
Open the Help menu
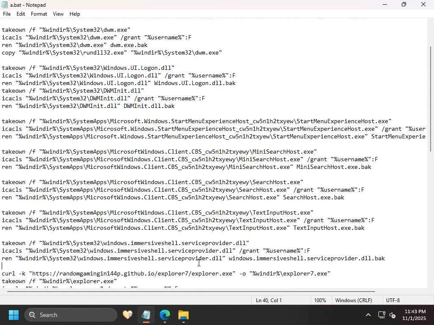(x=75, y=14)
